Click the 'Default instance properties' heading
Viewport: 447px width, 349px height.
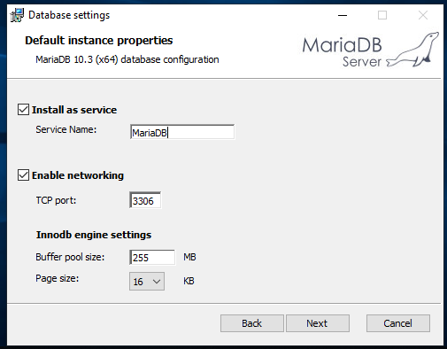click(x=99, y=41)
